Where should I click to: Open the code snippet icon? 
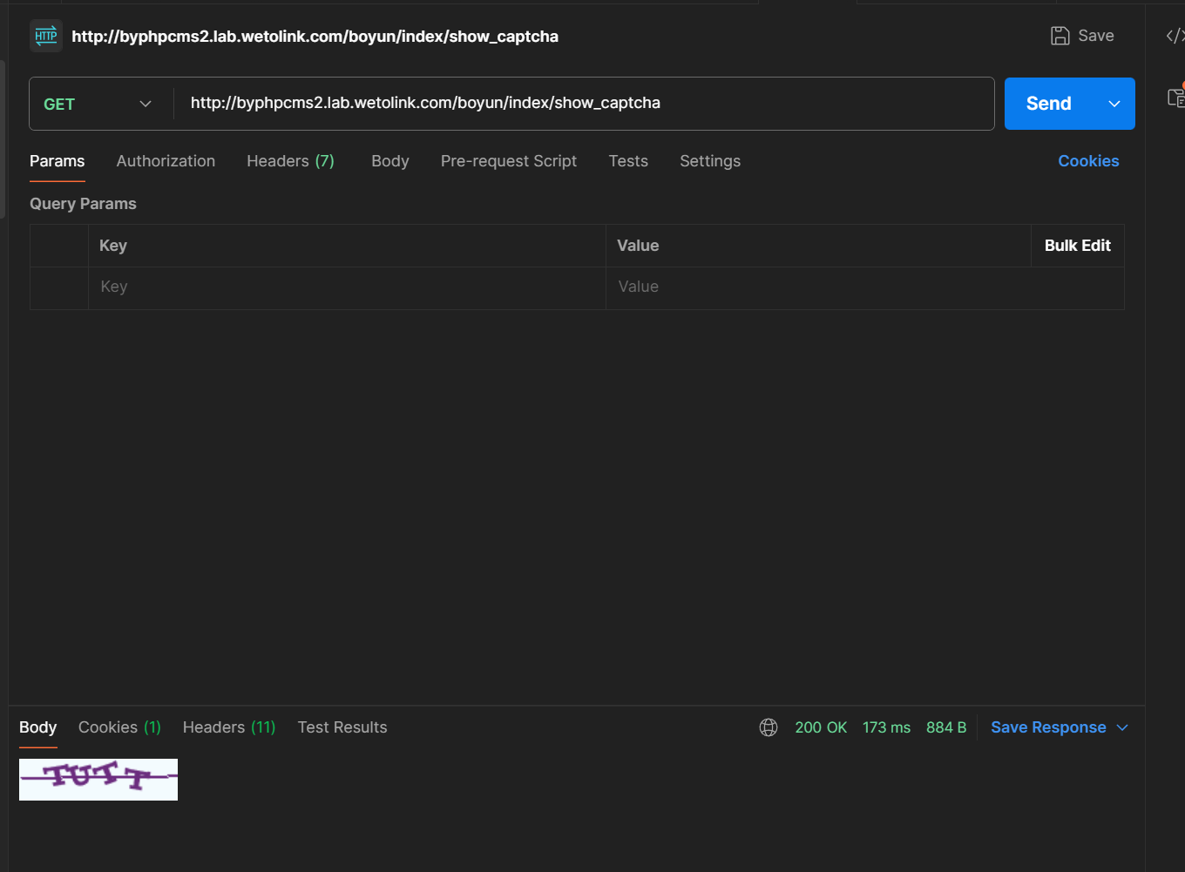(1175, 36)
